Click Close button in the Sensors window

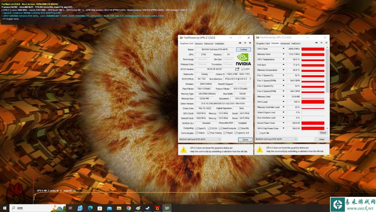click(x=321, y=139)
